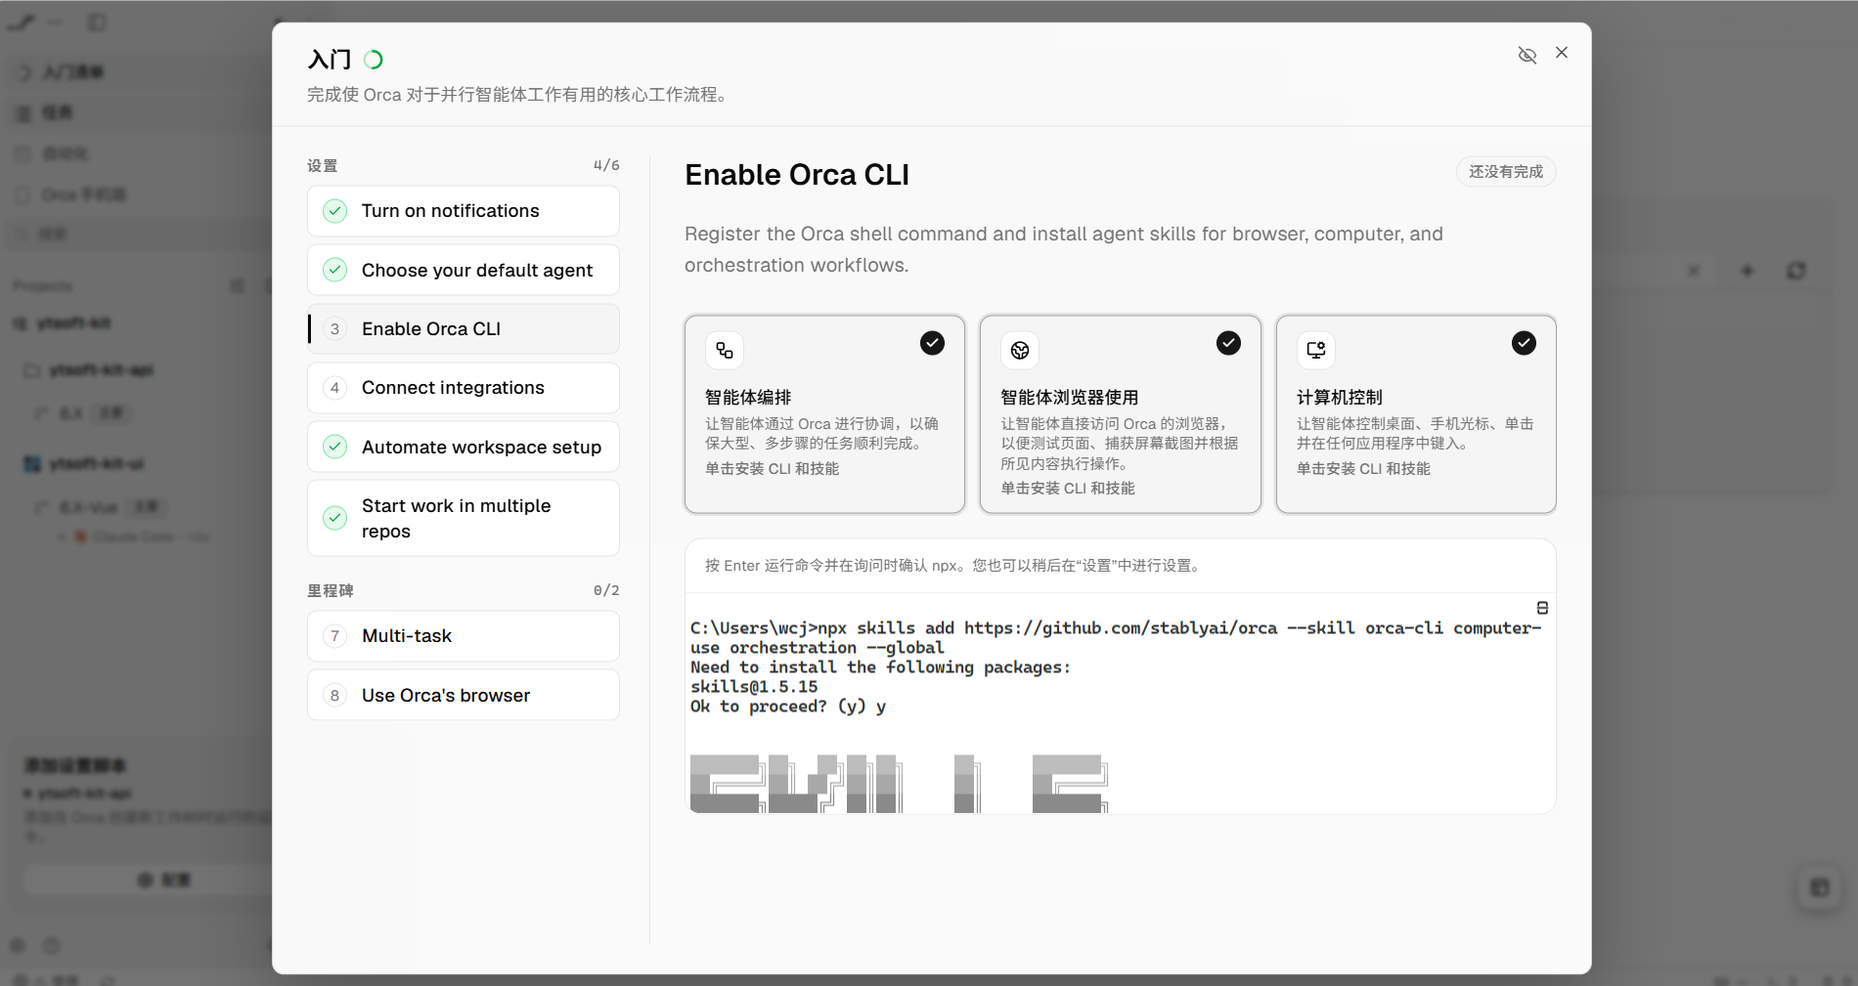Click the number 7 circle beside Multi-task
This screenshot has width=1858, height=986.
coord(335,636)
